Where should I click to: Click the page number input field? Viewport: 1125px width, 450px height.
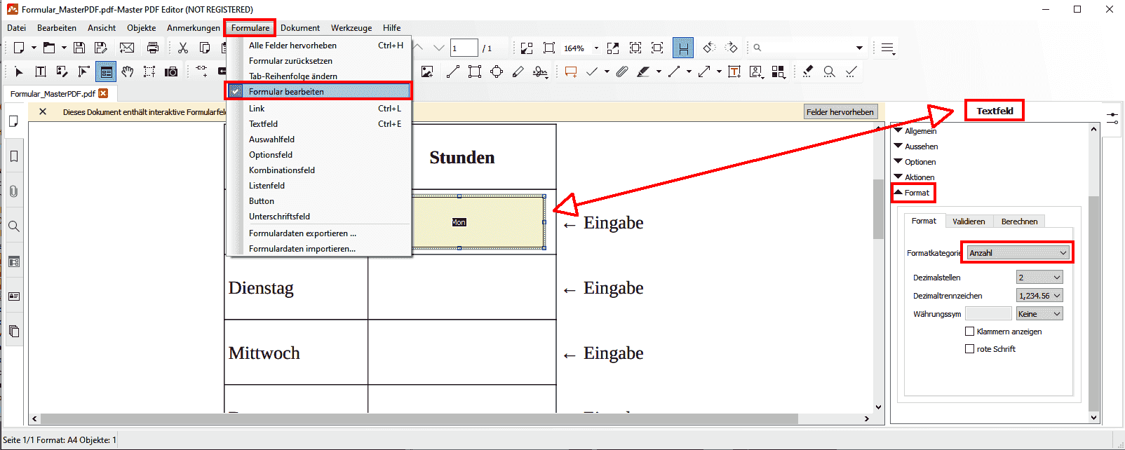tap(463, 48)
